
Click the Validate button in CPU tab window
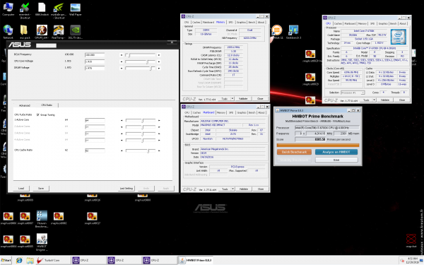click(x=385, y=100)
